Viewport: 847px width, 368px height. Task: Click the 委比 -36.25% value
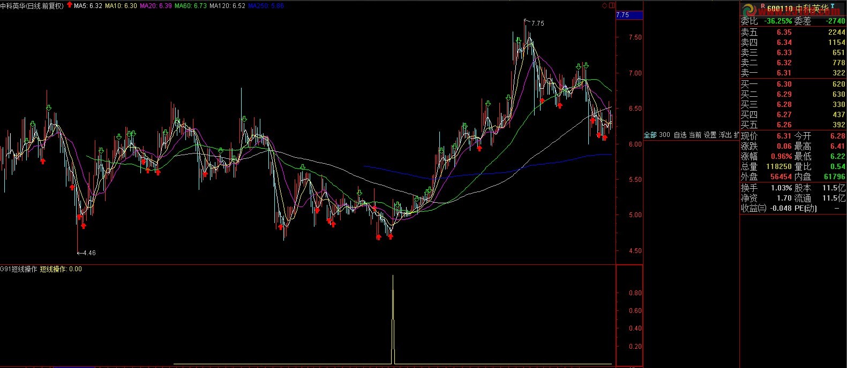coord(778,21)
